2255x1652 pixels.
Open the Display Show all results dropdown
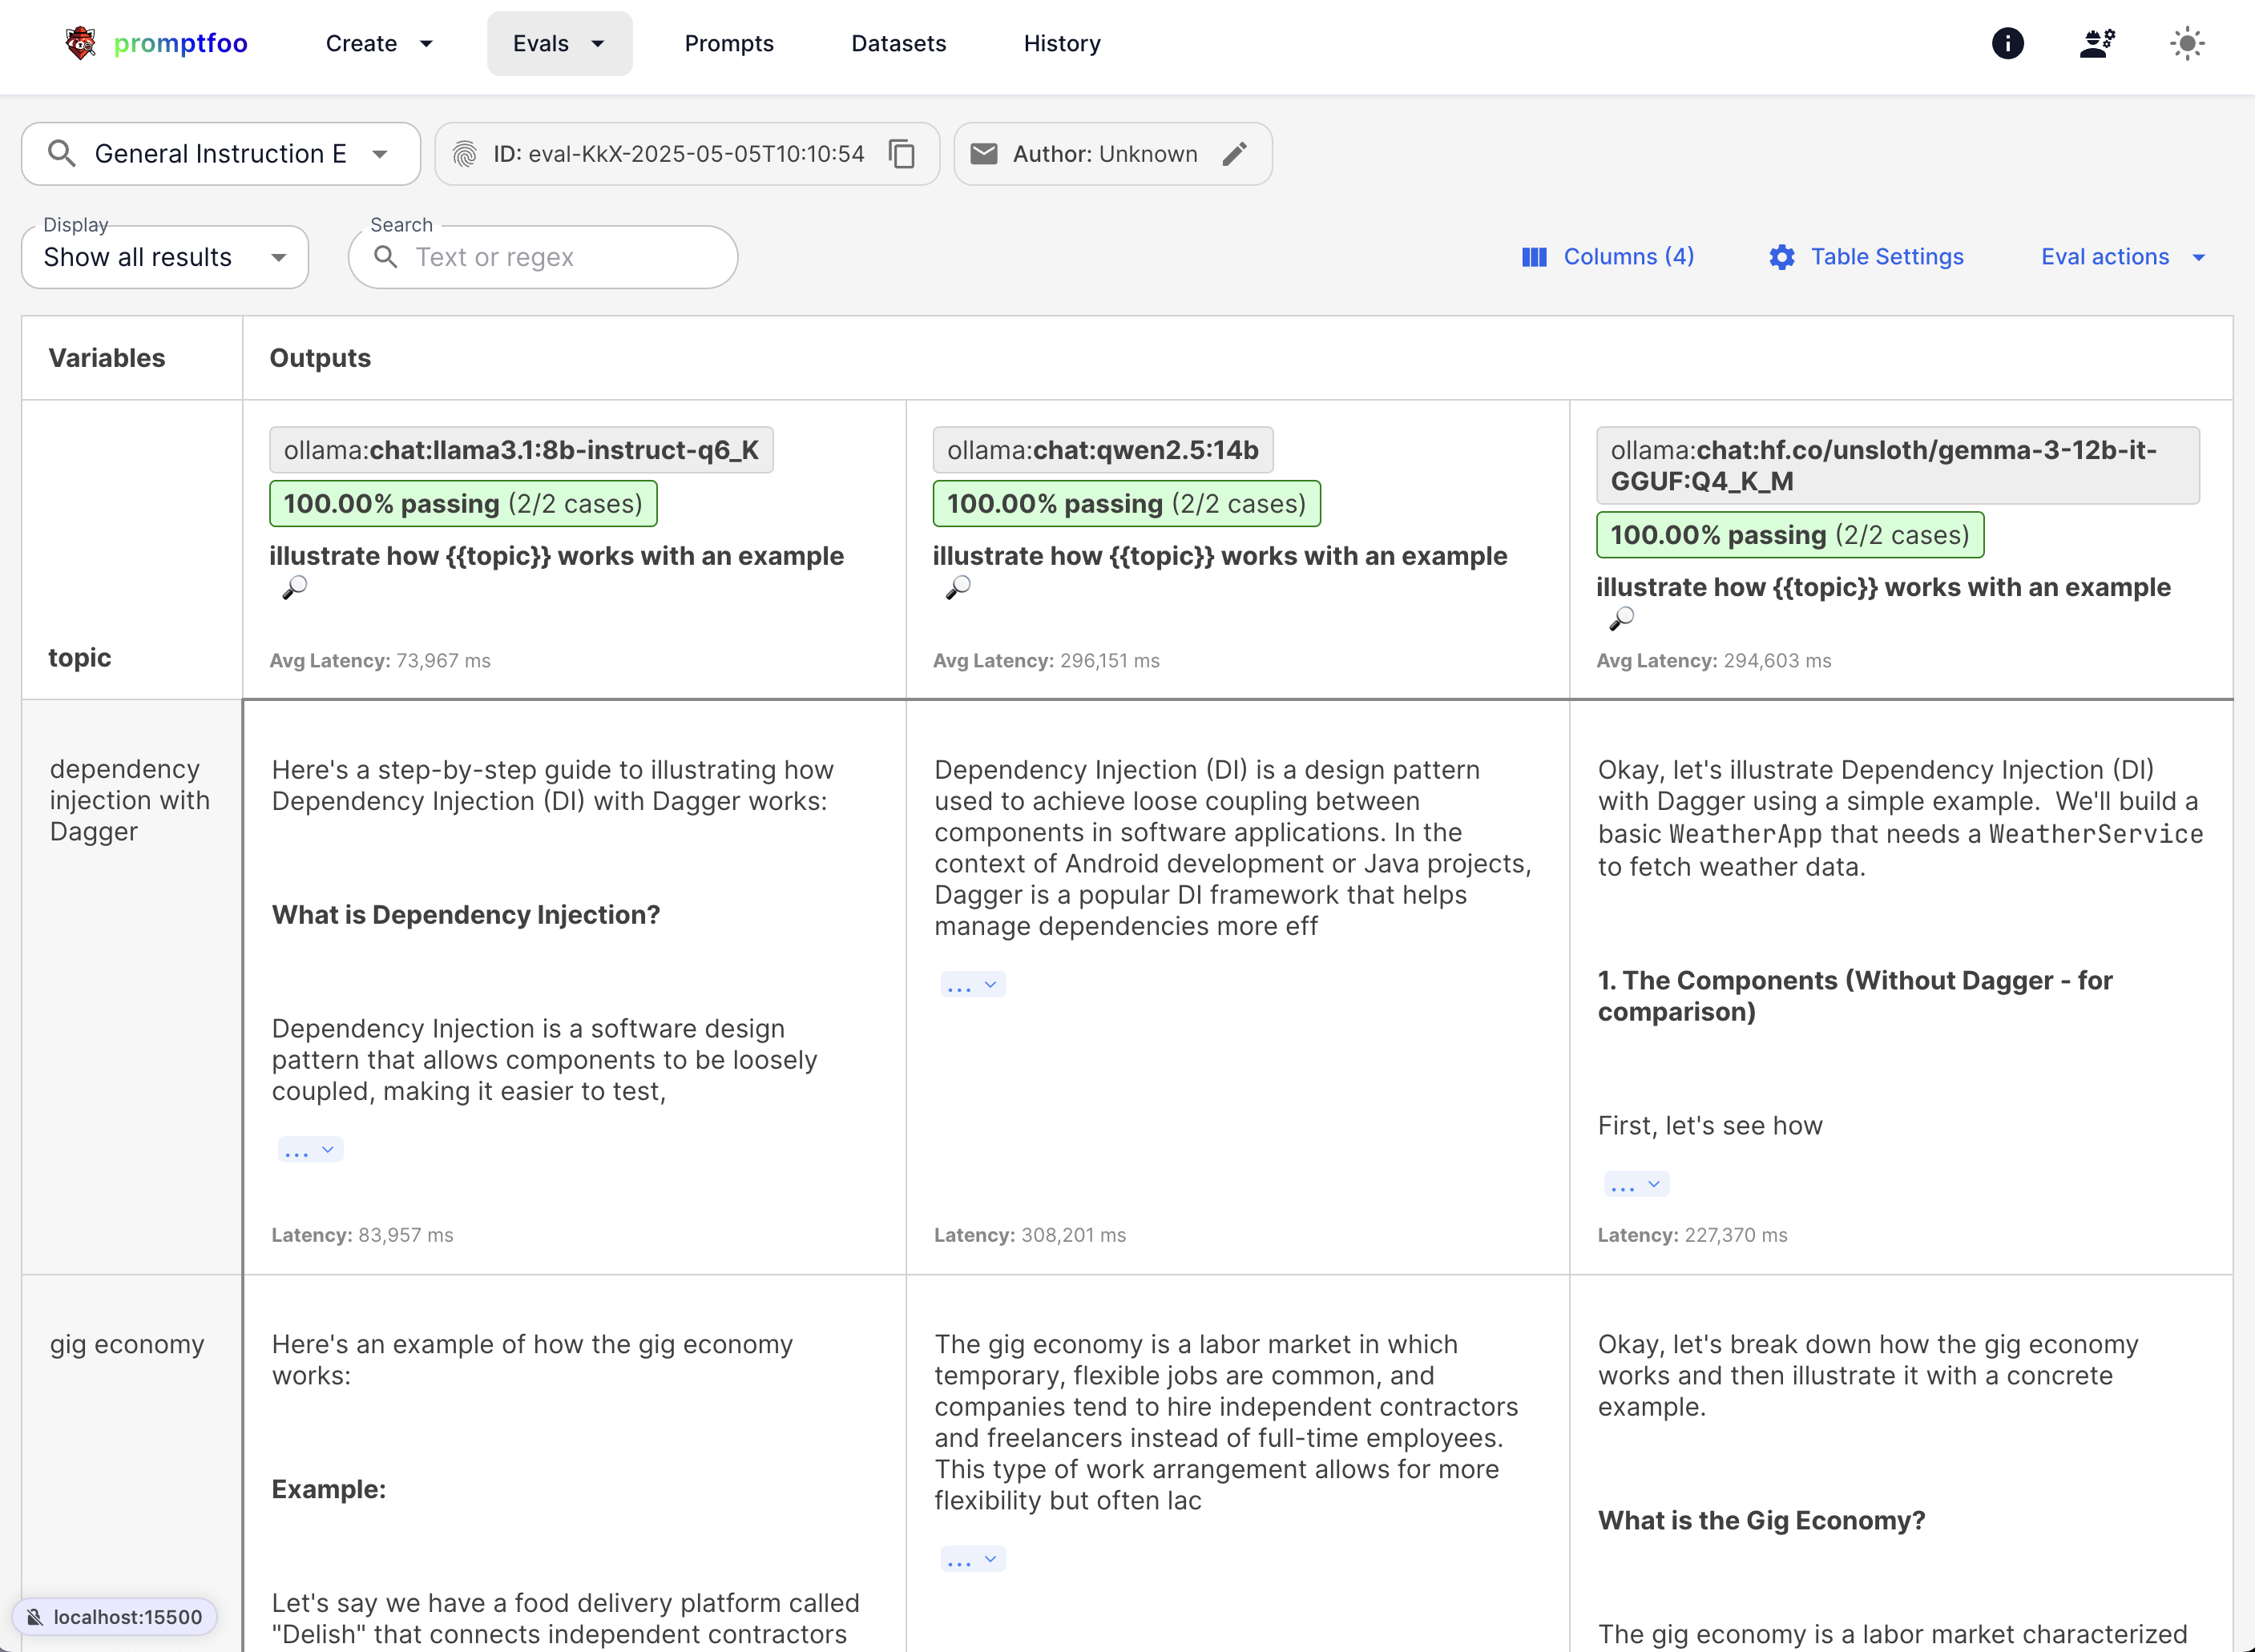tap(165, 258)
